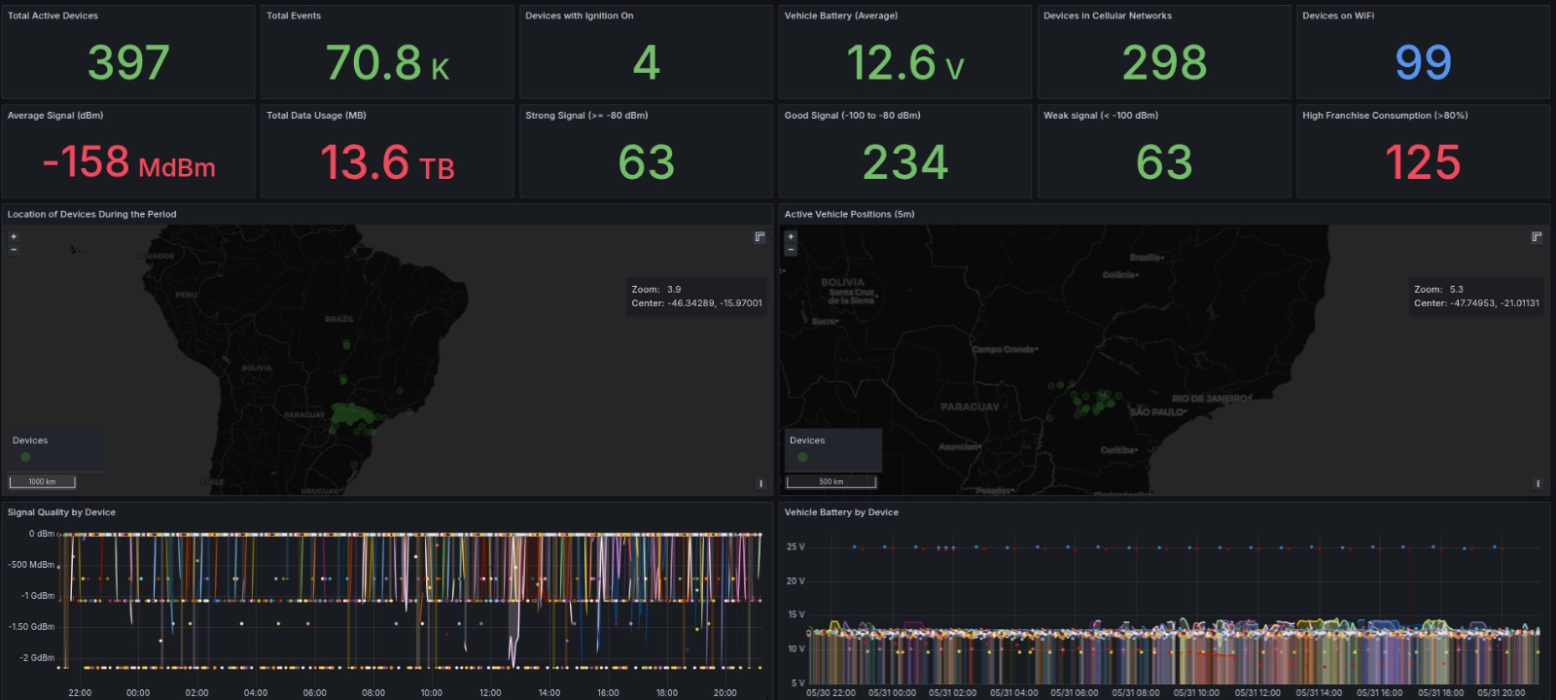This screenshot has width=1556, height=700.
Task: Zoom in on the Active Vehicle Positions map
Action: 791,236
